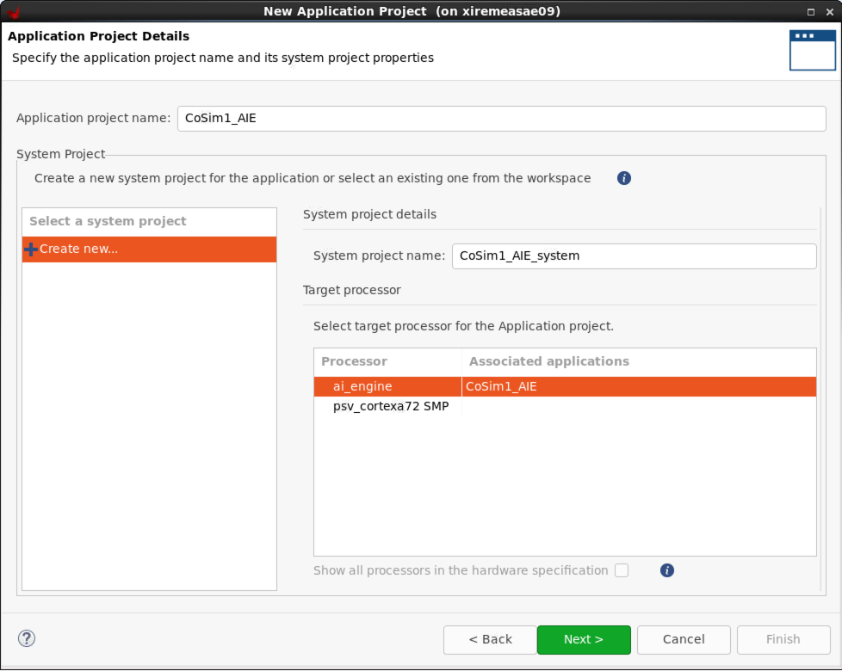Click the minimize button in the title bar
The width and height of the screenshot is (842, 671).
click(810, 11)
